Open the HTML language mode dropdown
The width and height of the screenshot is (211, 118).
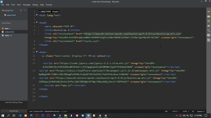tap(186, 111)
